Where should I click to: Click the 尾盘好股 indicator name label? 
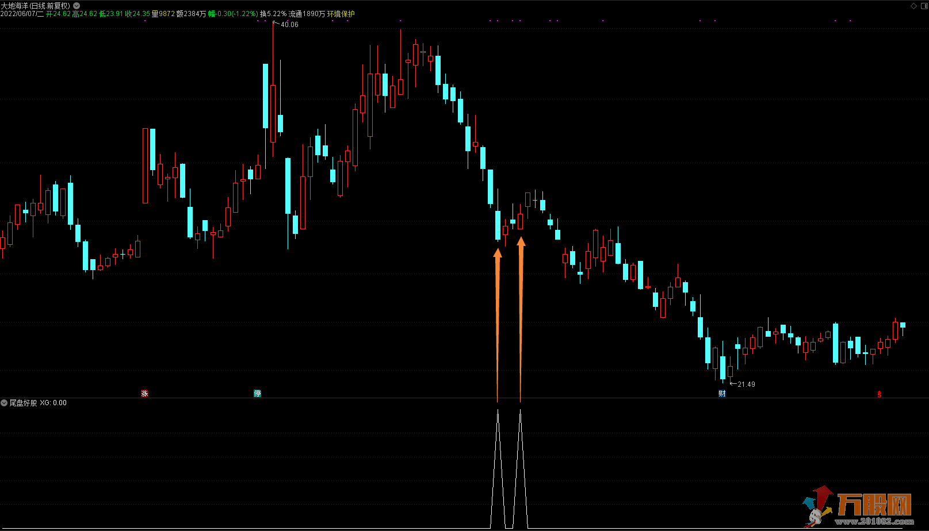[x=23, y=403]
